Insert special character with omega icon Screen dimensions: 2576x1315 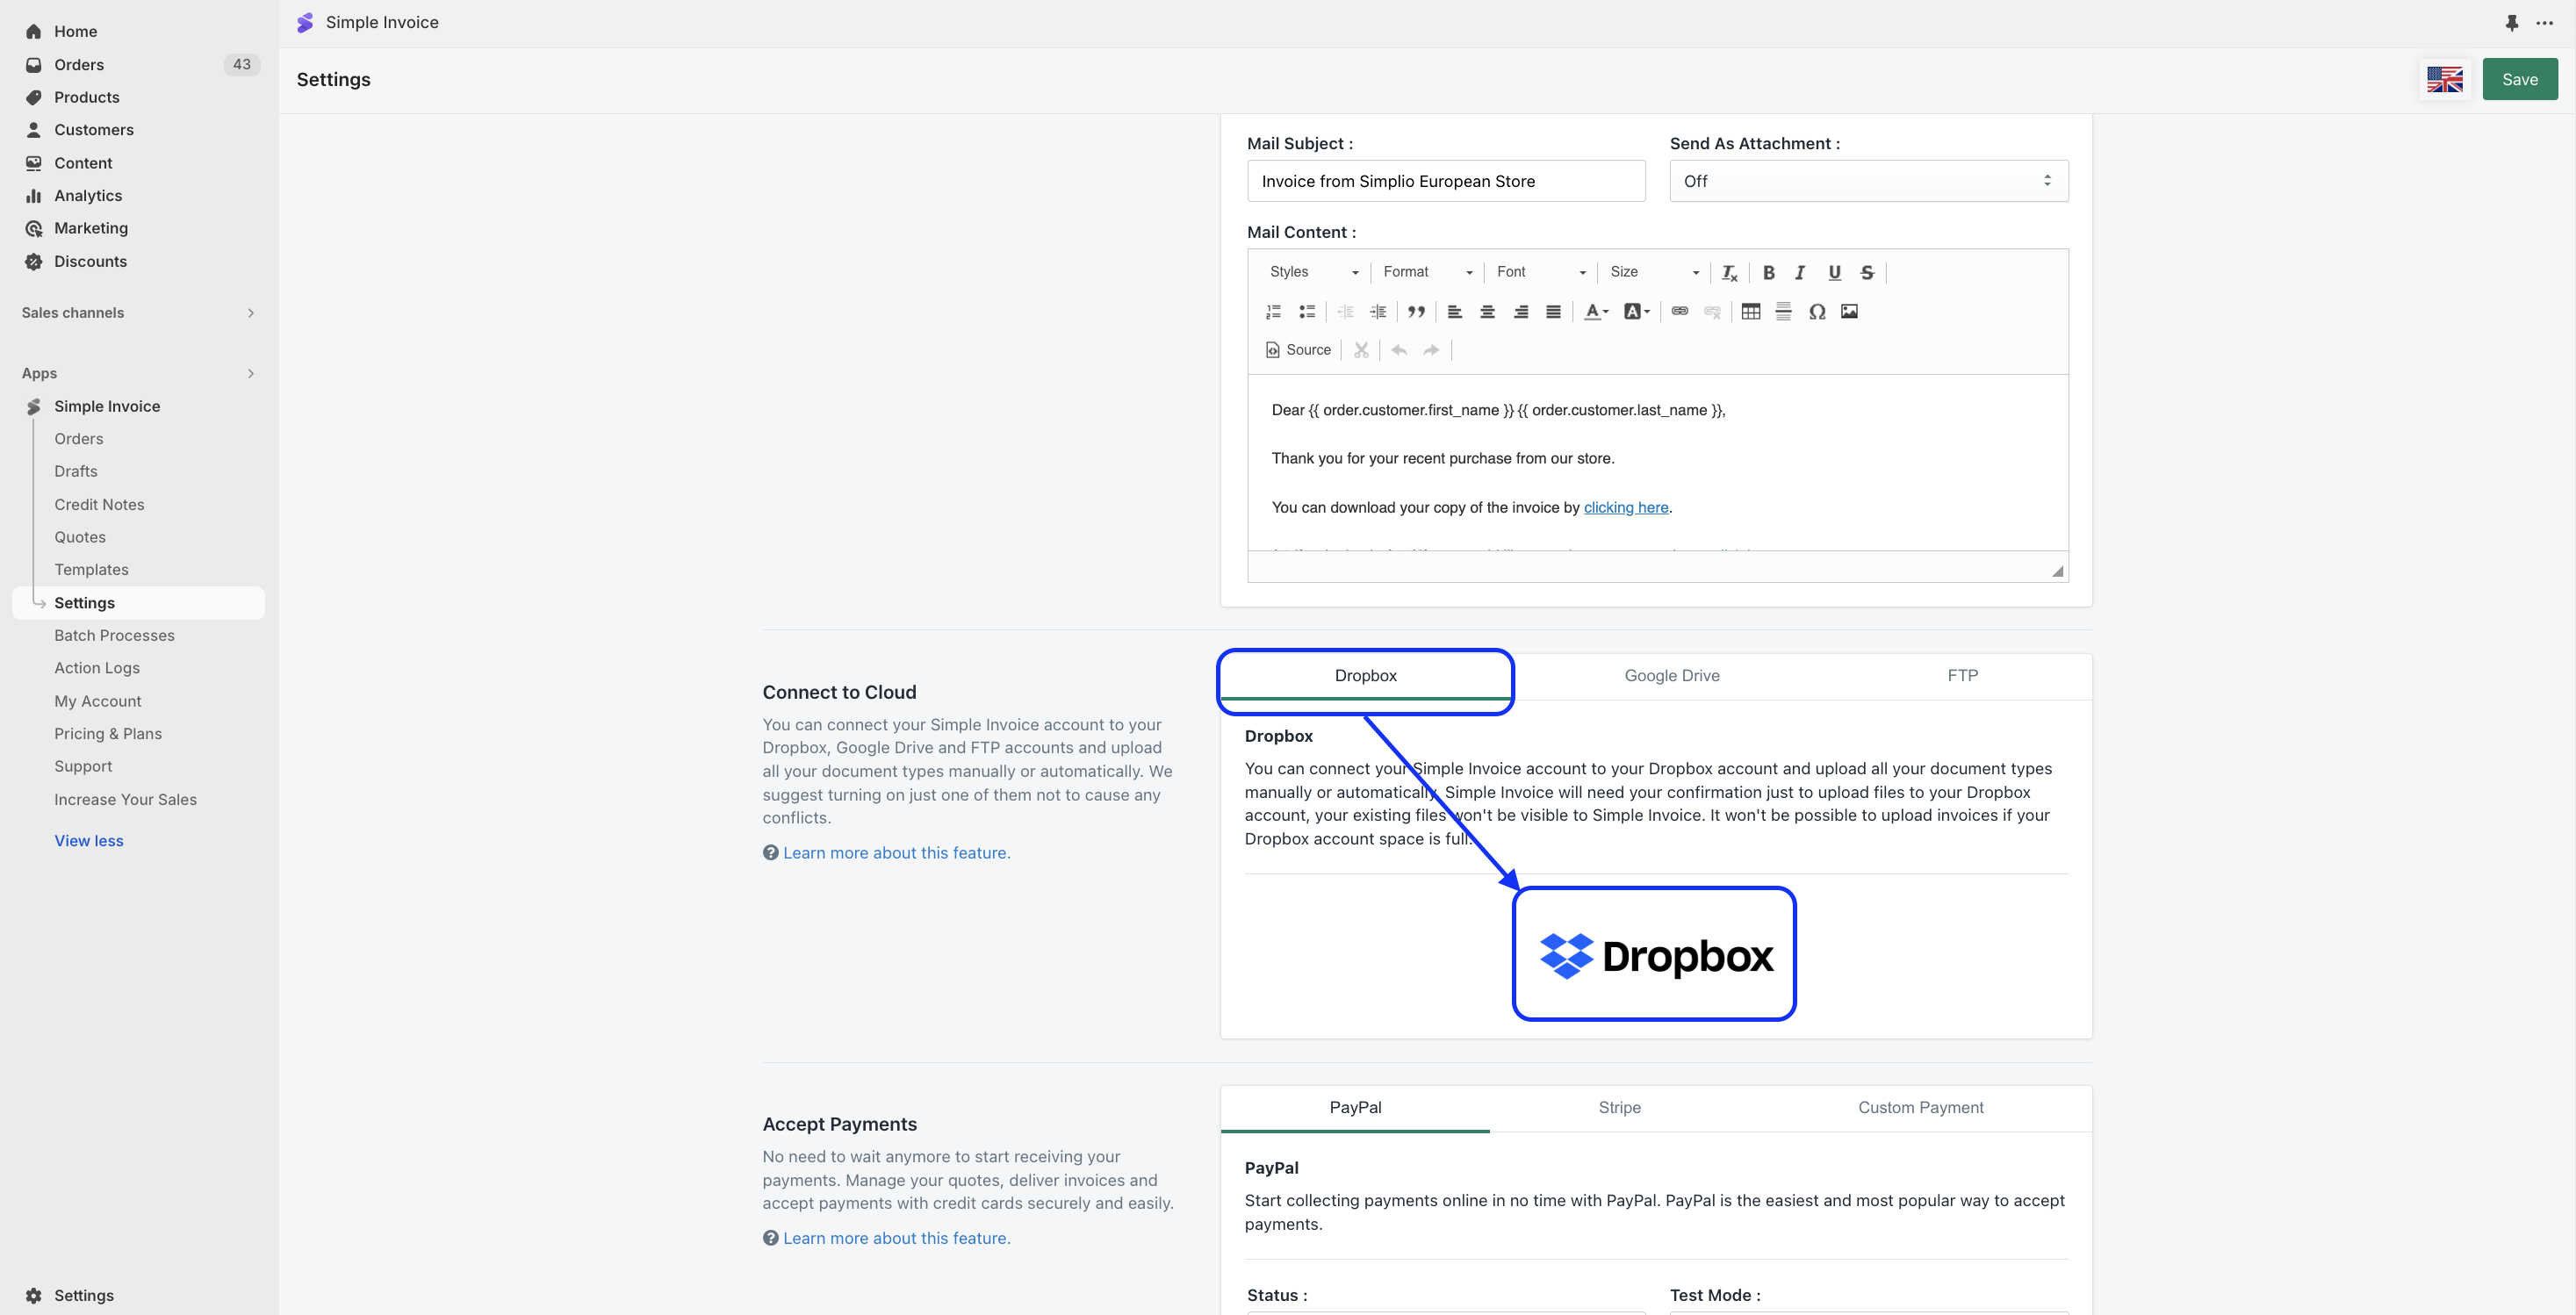1816,311
